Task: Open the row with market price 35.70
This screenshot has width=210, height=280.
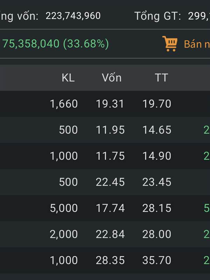Action: [x=105, y=260]
